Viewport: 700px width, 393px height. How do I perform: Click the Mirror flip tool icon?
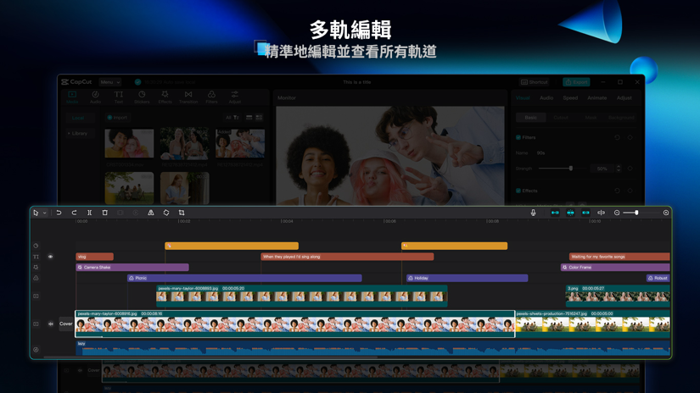click(x=151, y=213)
